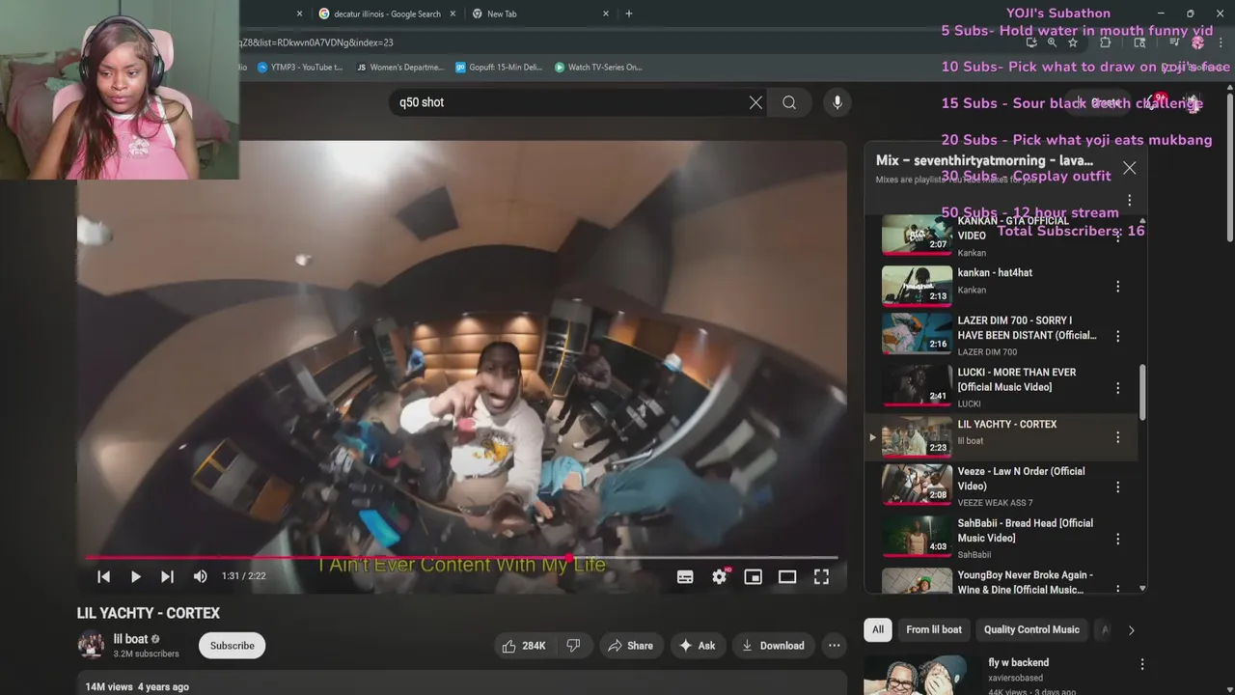Open browser extensions puzzle icon
The height and width of the screenshot is (695, 1235).
point(1106,42)
